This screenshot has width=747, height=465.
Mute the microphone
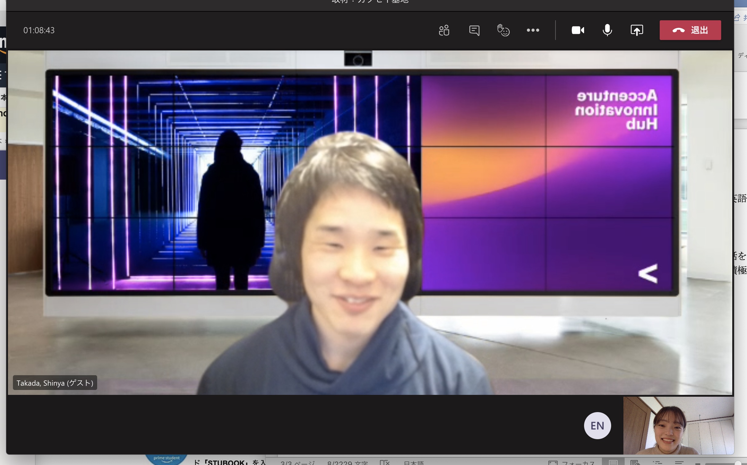[607, 30]
